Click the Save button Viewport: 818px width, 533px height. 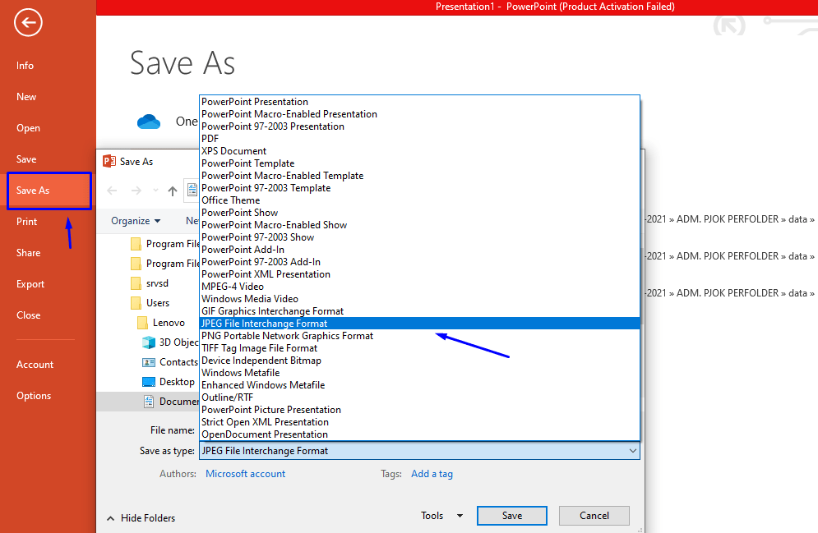(511, 515)
